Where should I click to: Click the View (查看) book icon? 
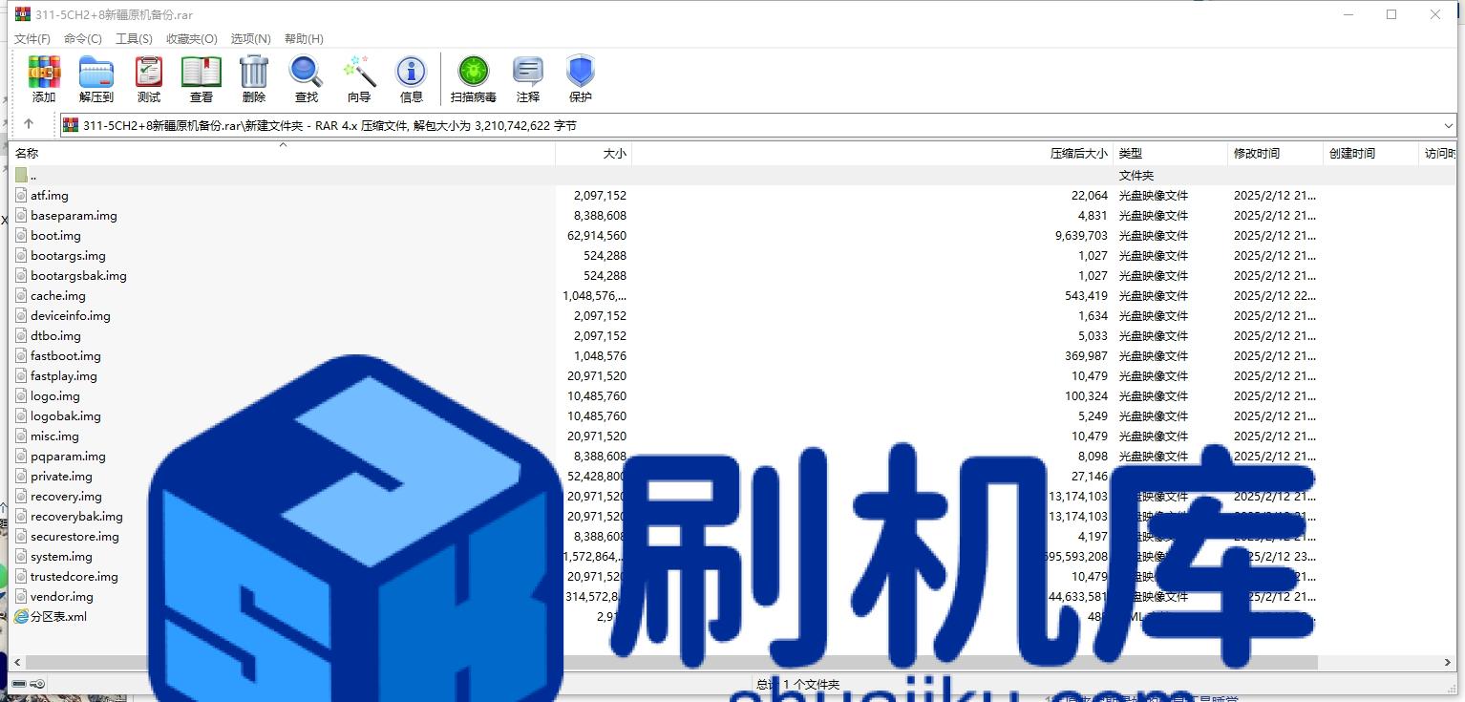(202, 72)
